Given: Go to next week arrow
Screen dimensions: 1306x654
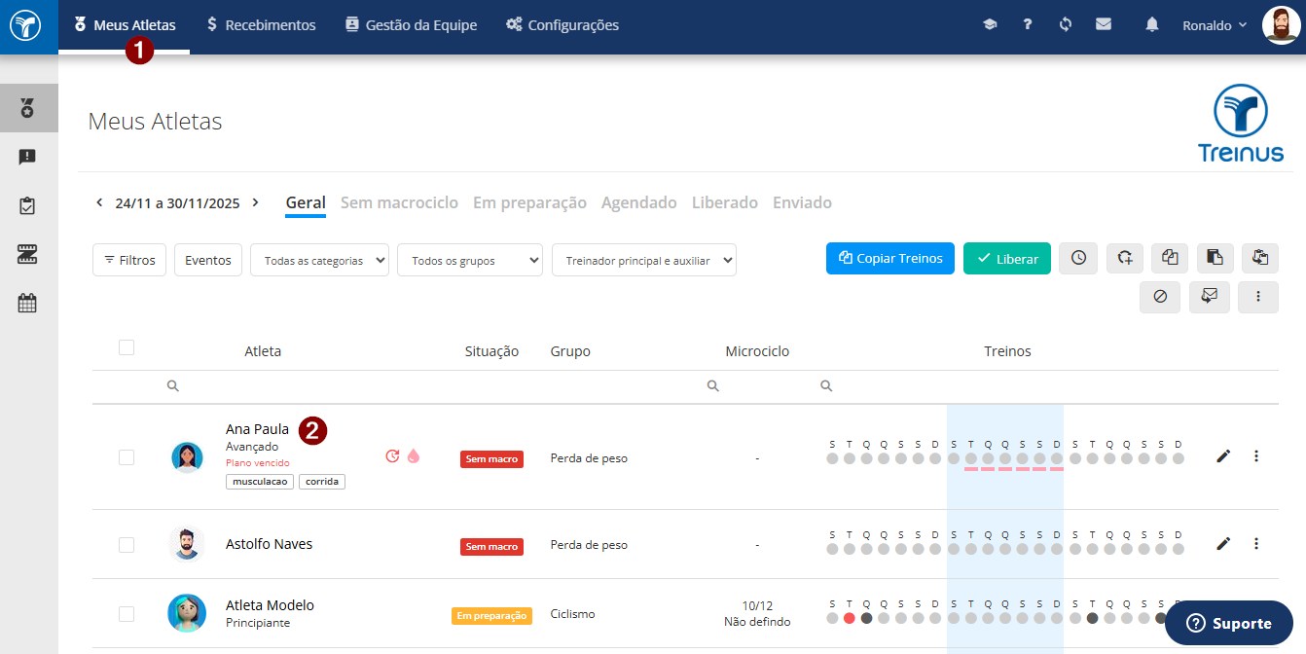Looking at the screenshot, I should coord(256,203).
